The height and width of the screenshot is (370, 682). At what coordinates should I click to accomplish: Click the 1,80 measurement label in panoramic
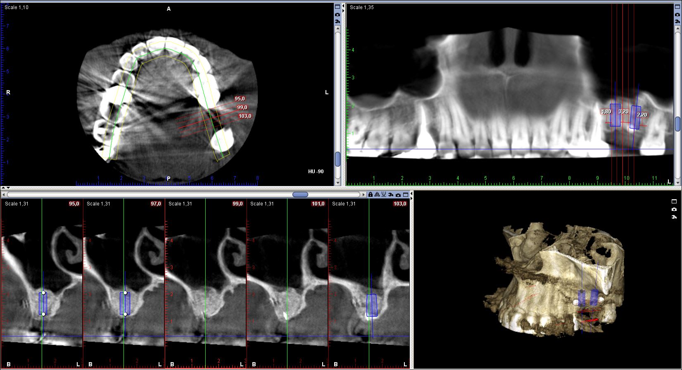click(x=606, y=112)
